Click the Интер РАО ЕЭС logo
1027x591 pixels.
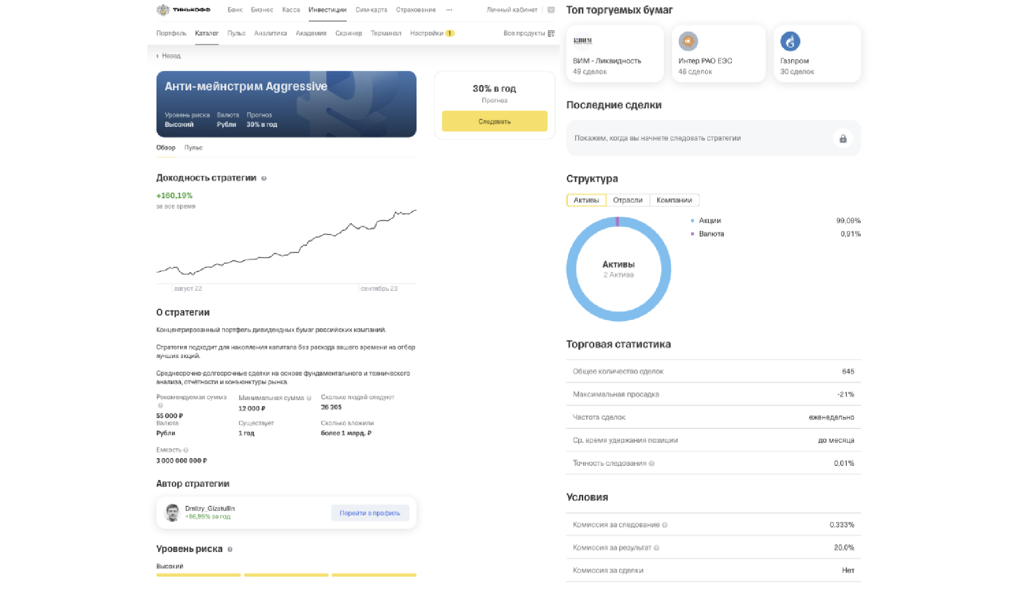coord(688,41)
